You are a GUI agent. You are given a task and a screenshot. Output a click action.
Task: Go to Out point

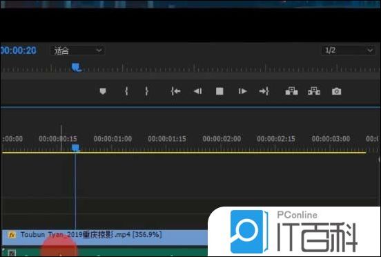264,91
